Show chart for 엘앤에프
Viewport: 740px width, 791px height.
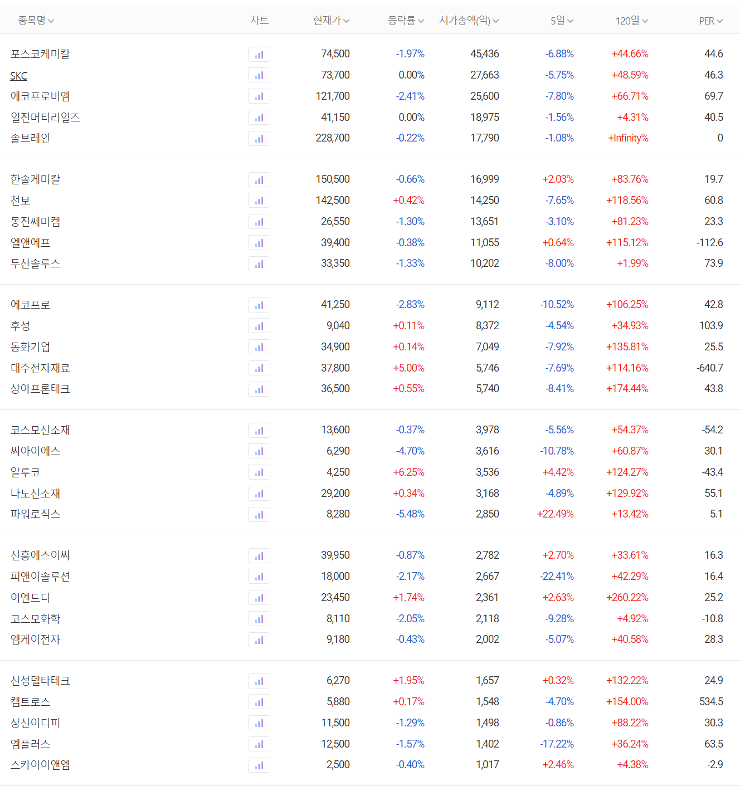point(259,243)
